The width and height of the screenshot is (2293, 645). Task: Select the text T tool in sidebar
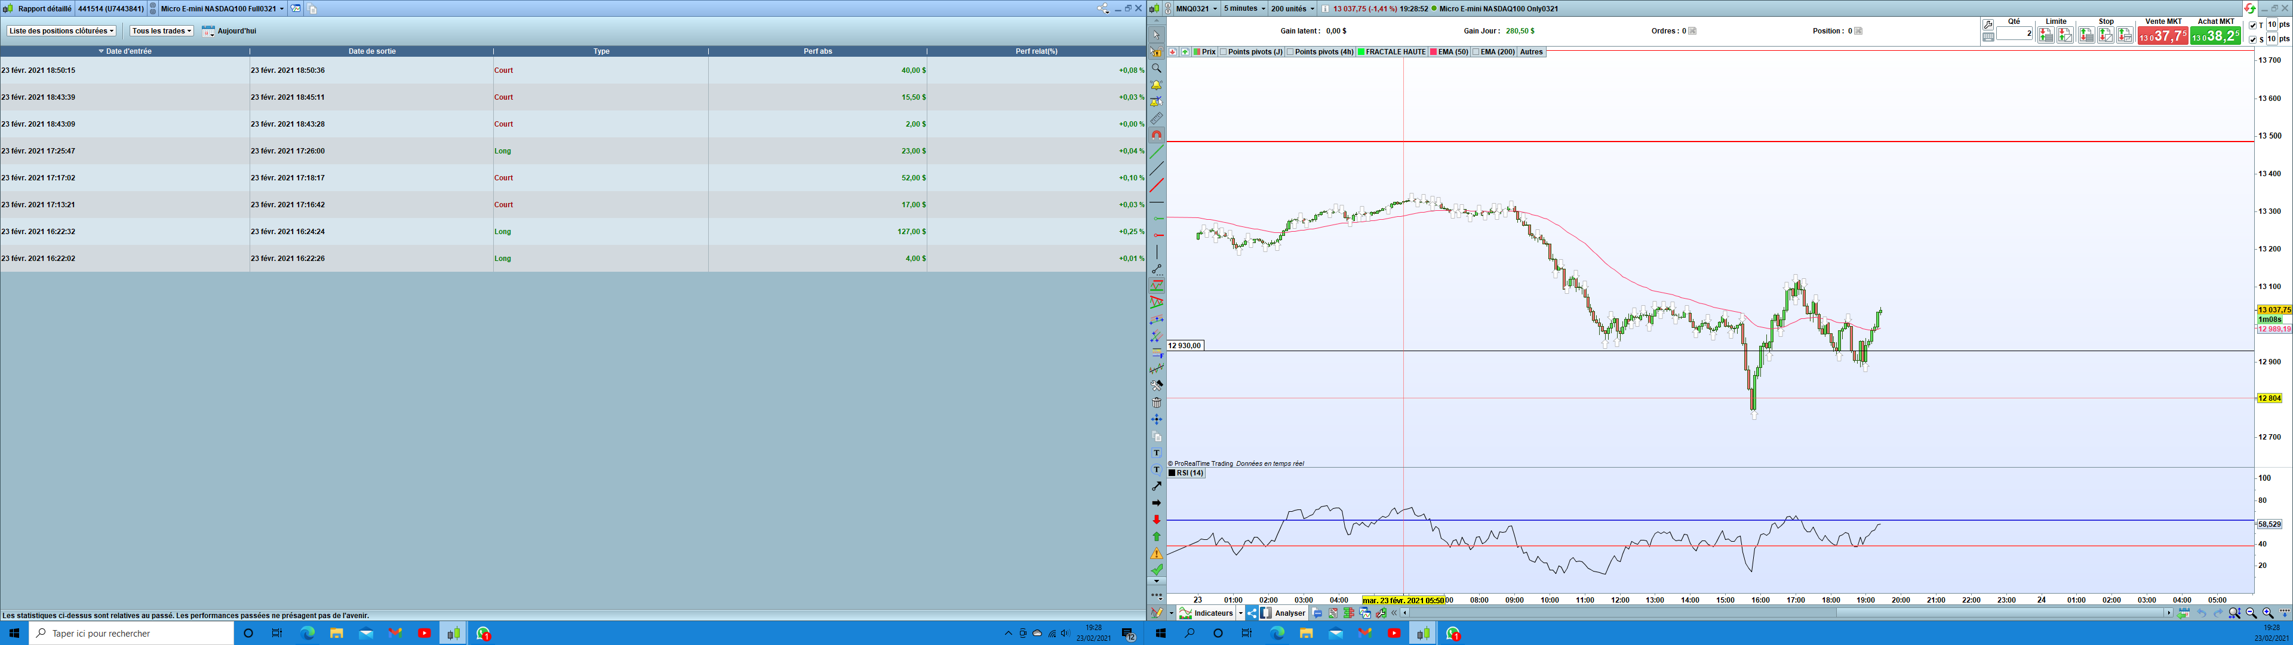coord(1156,453)
